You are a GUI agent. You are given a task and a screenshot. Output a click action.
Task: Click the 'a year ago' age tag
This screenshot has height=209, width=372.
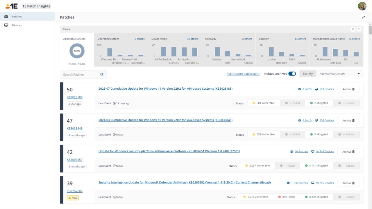[x=75, y=104]
